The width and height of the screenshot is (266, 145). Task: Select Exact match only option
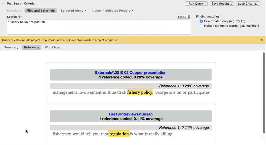click(x=201, y=21)
